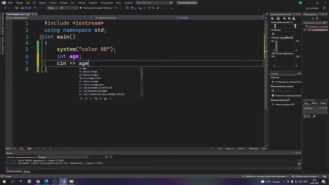Open the ConsoleApplication1 project scope dropdown
329x185 pixels.
click(49, 18)
